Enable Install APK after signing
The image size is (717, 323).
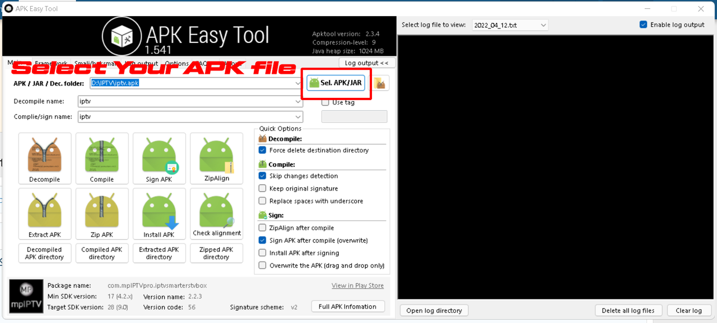coord(262,253)
